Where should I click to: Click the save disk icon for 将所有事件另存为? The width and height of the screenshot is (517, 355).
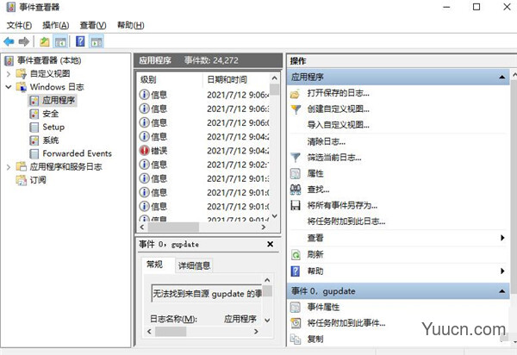296,205
